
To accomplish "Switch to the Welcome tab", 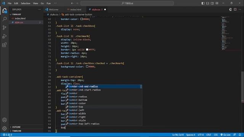I will click(54, 10).
